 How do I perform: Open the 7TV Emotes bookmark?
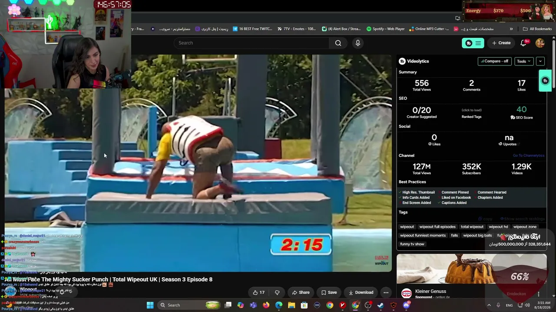[x=297, y=29]
